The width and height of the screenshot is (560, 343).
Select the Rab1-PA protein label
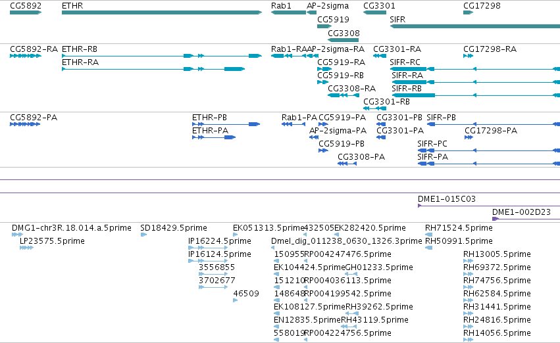299,118
